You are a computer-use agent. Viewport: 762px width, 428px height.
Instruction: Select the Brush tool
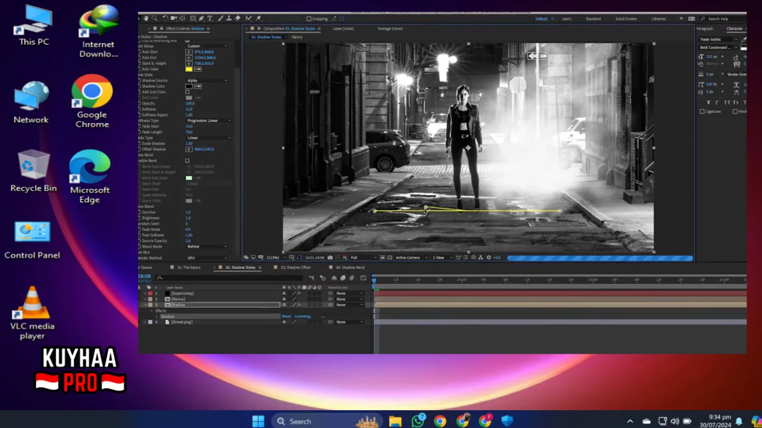(x=221, y=18)
